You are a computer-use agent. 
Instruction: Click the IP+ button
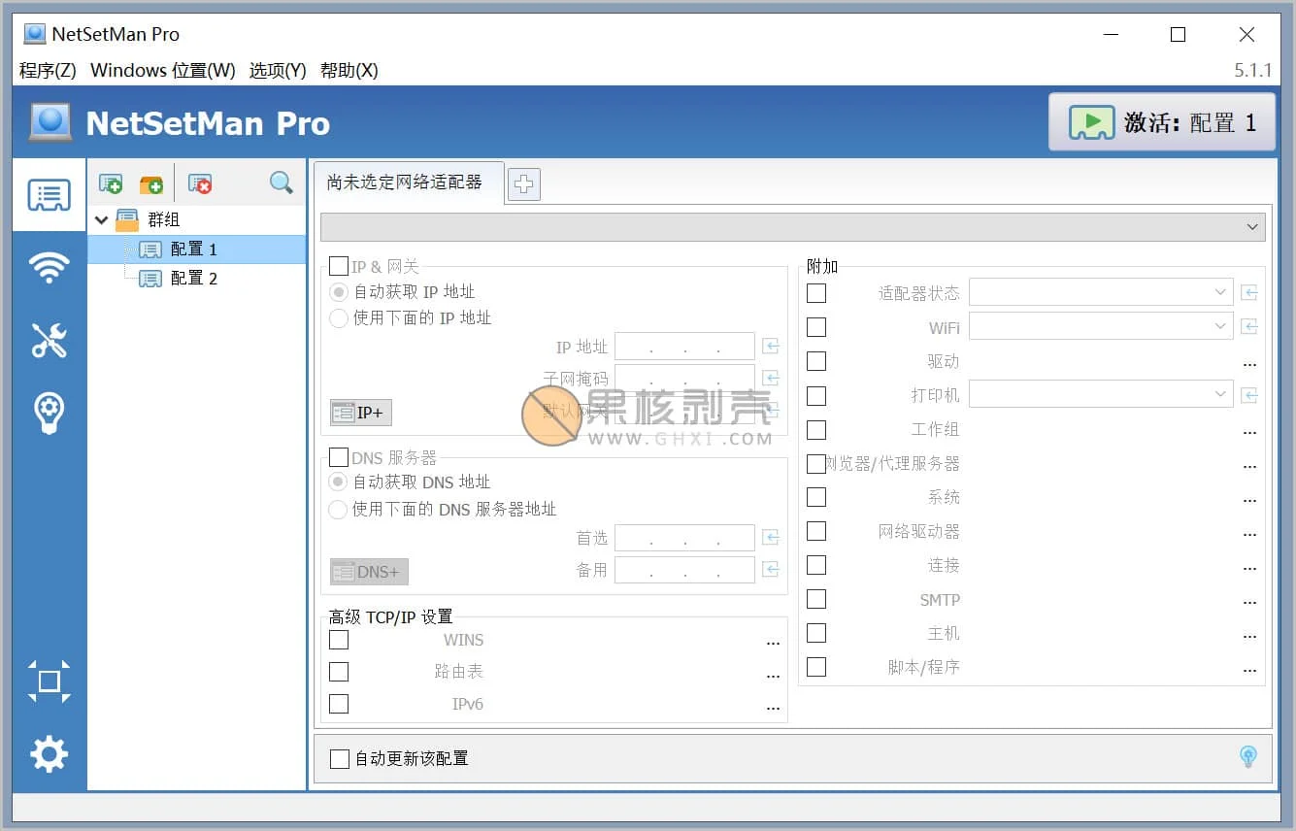tap(359, 412)
